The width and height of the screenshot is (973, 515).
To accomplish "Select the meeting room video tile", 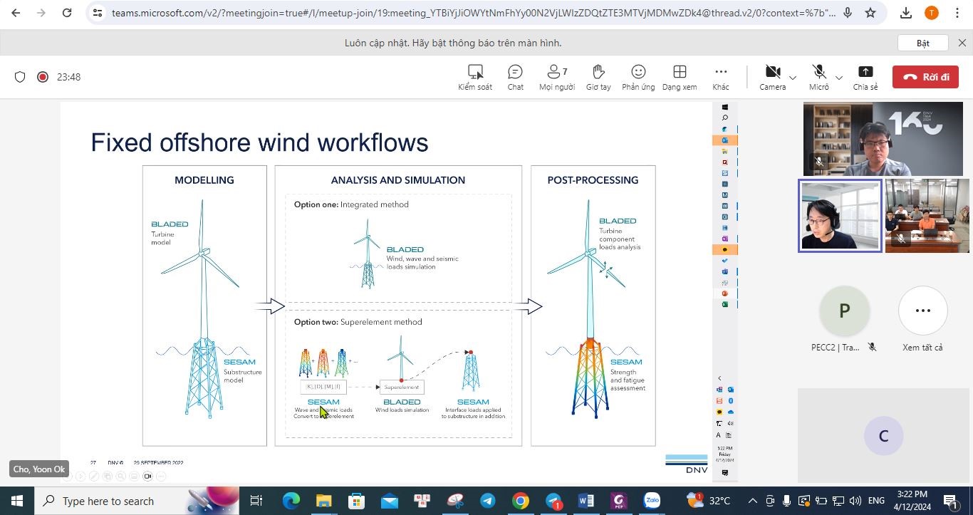I will (927, 215).
